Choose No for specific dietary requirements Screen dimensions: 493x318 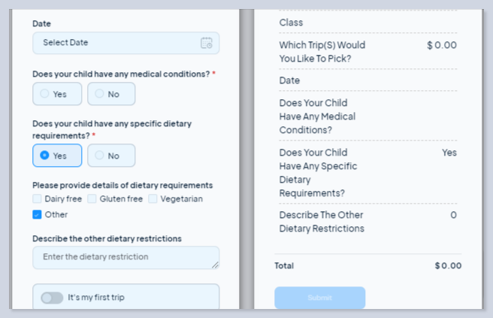click(x=111, y=156)
